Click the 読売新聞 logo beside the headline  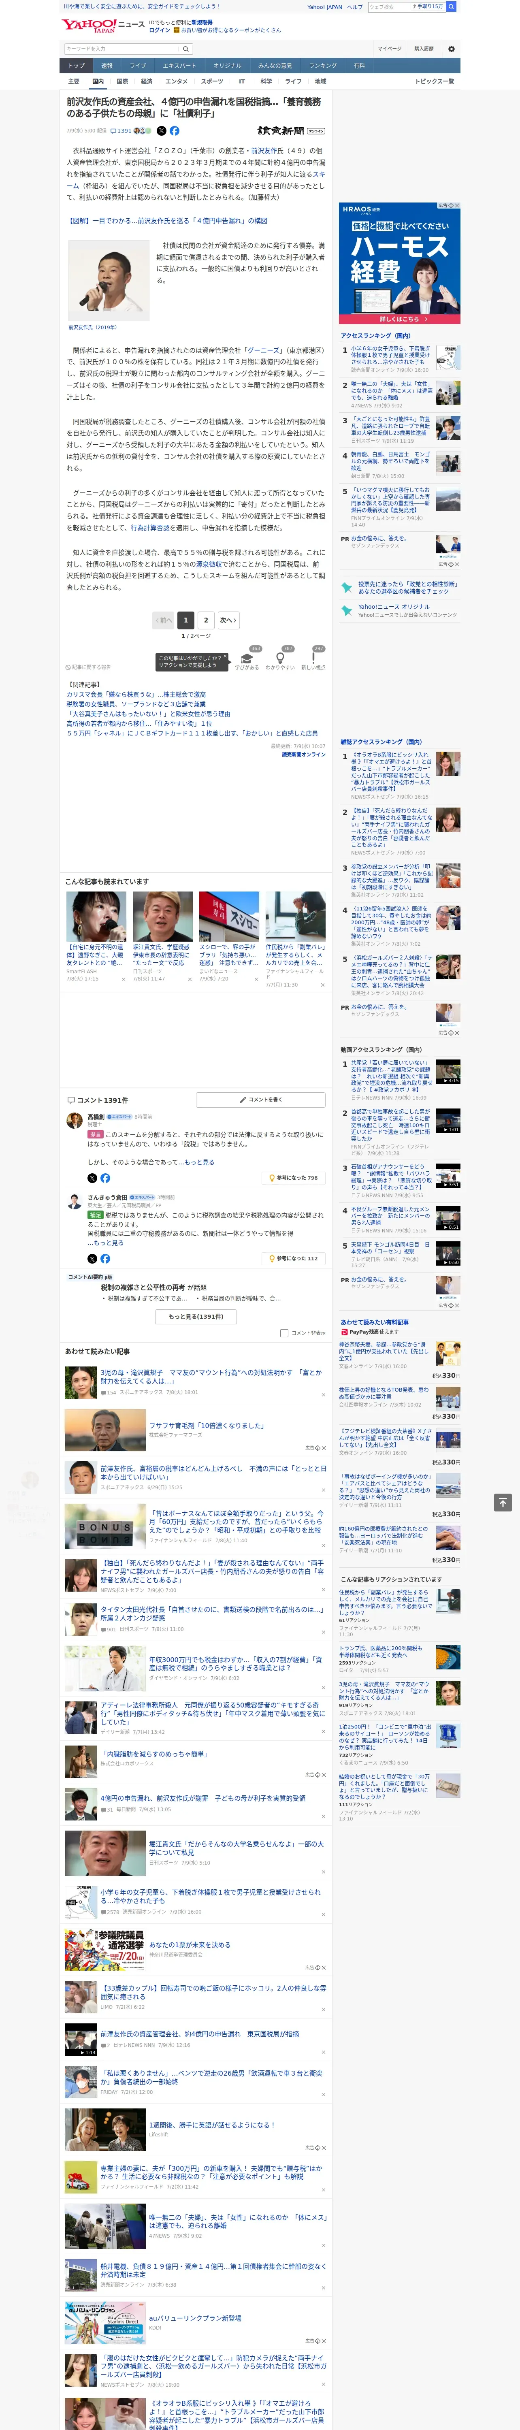point(291,131)
